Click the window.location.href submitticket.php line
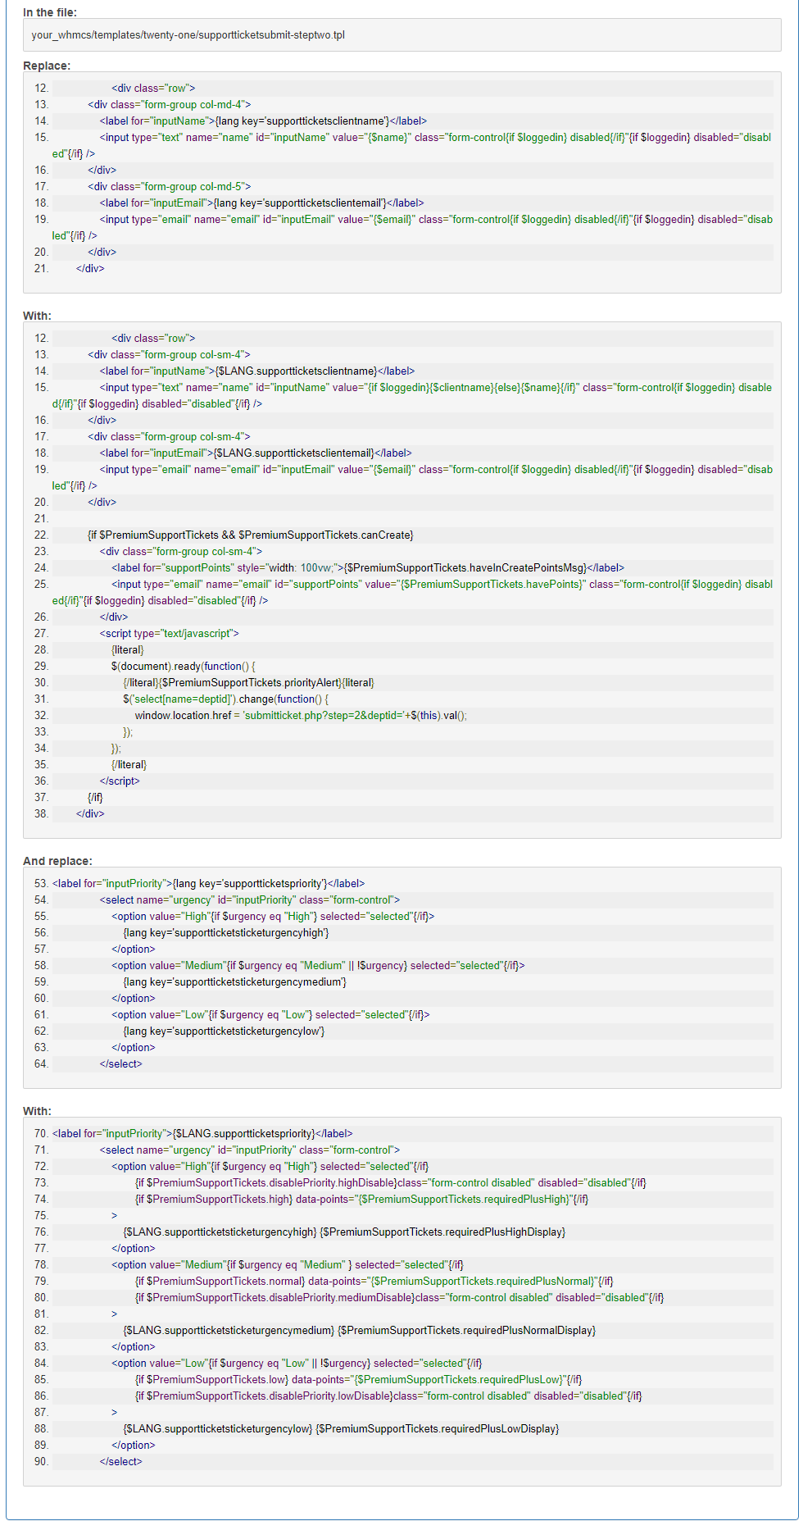803x1530 pixels. pos(302,715)
